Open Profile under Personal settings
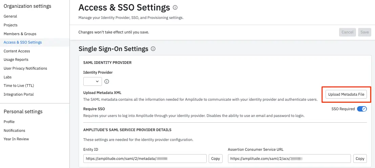 tap(9, 122)
